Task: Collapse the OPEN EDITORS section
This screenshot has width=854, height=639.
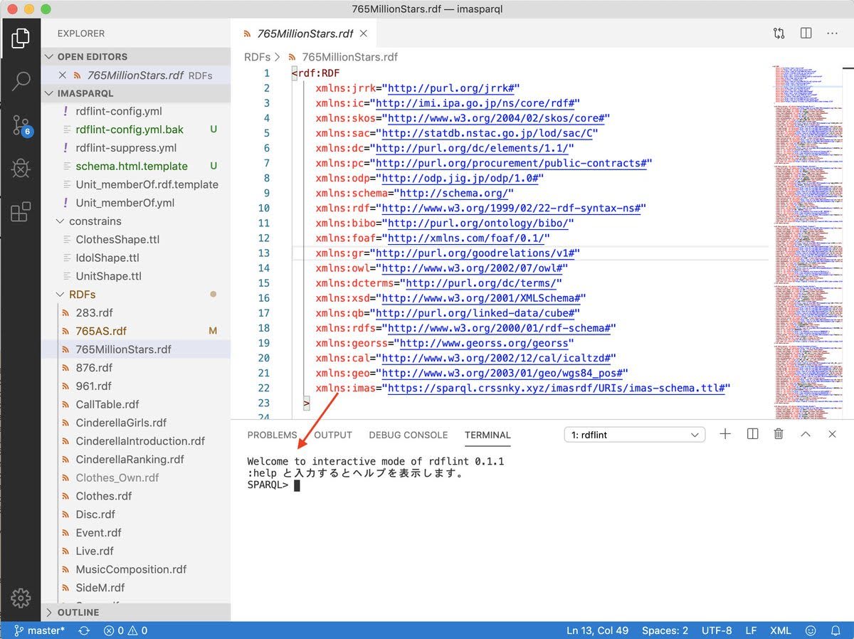Action: (135, 56)
